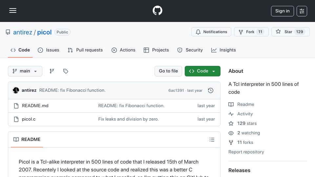Click the repository icon beside antirez

coord(8,32)
